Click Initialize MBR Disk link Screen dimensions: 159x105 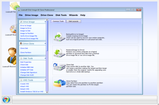tap(27, 67)
